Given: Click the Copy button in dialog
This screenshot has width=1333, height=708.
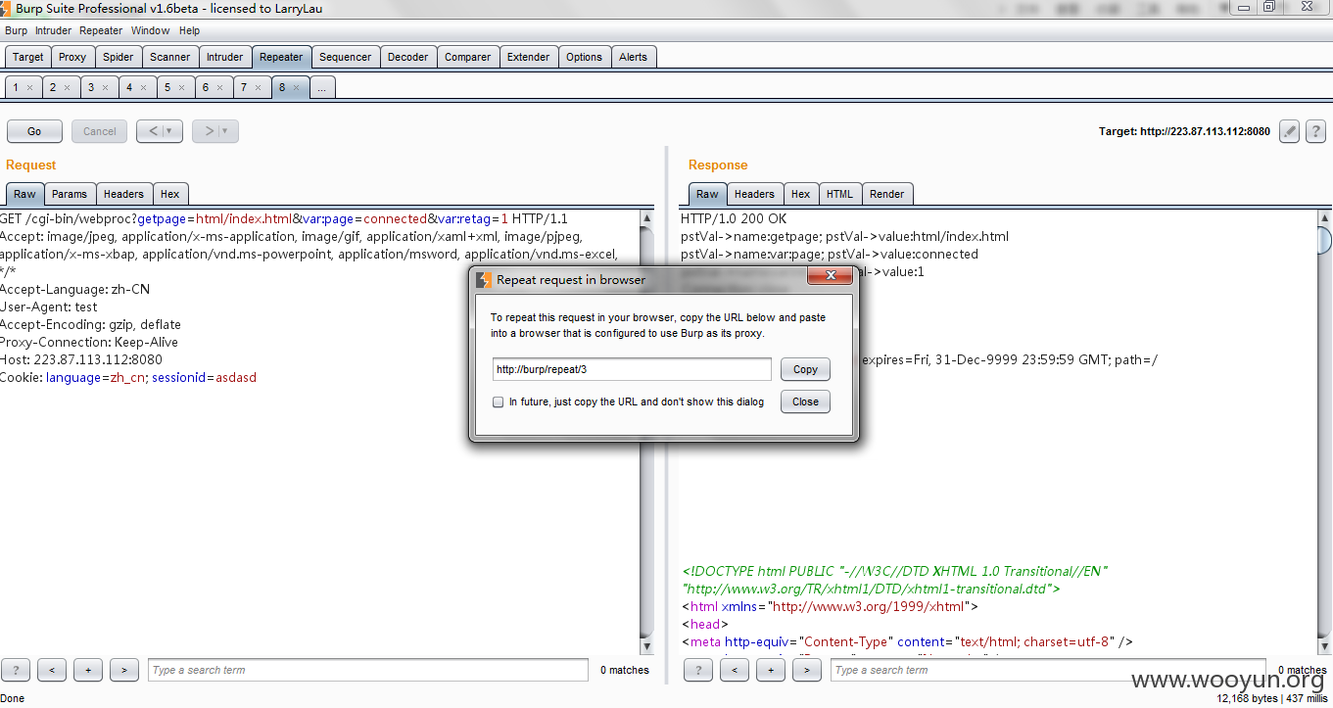Looking at the screenshot, I should 806,369.
